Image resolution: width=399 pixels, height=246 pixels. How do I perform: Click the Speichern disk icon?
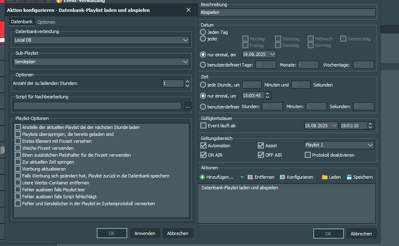coord(349,177)
